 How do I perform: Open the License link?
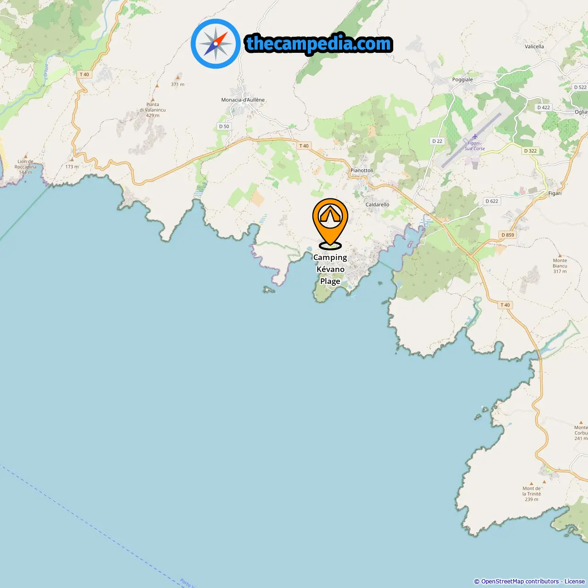pyautogui.click(x=575, y=582)
